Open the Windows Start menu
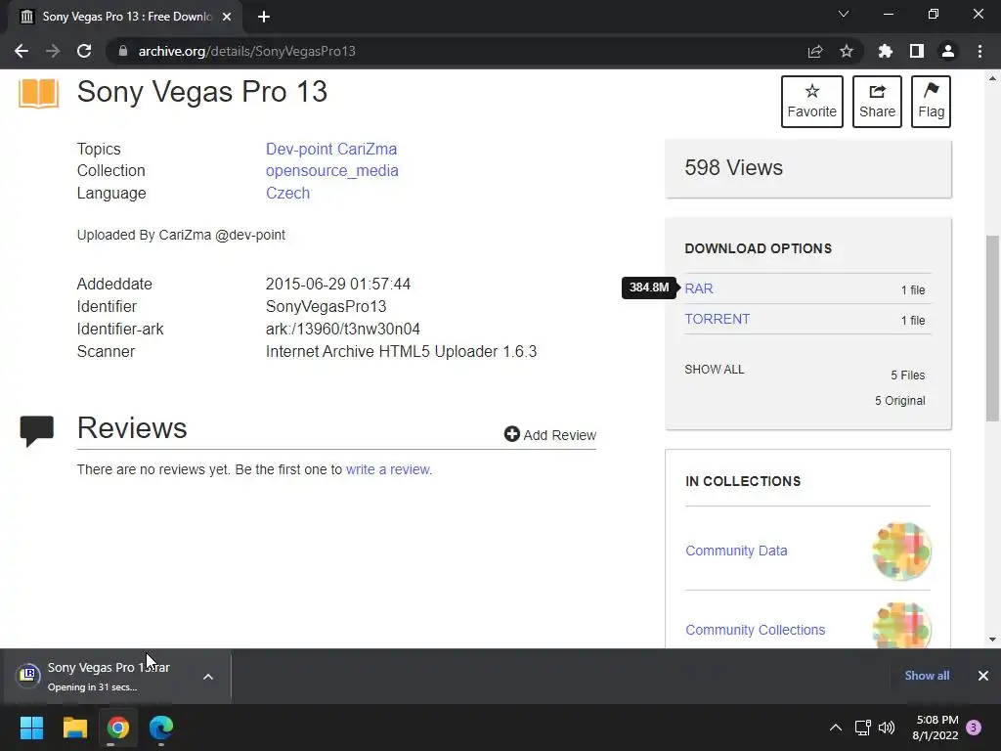The height and width of the screenshot is (751, 1001). coord(31,728)
